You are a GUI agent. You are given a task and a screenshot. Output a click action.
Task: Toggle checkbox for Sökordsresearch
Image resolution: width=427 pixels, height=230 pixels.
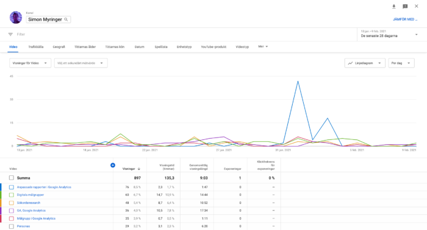[x=11, y=203]
